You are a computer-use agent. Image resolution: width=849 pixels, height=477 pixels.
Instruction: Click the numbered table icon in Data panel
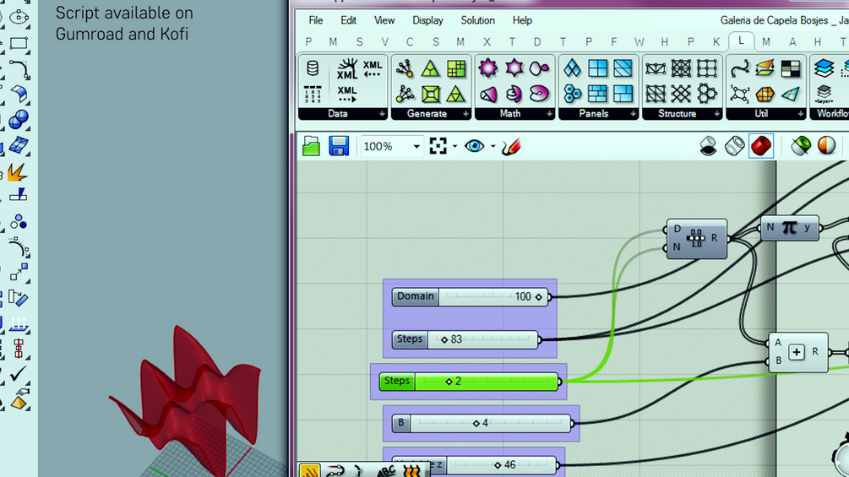click(x=313, y=94)
